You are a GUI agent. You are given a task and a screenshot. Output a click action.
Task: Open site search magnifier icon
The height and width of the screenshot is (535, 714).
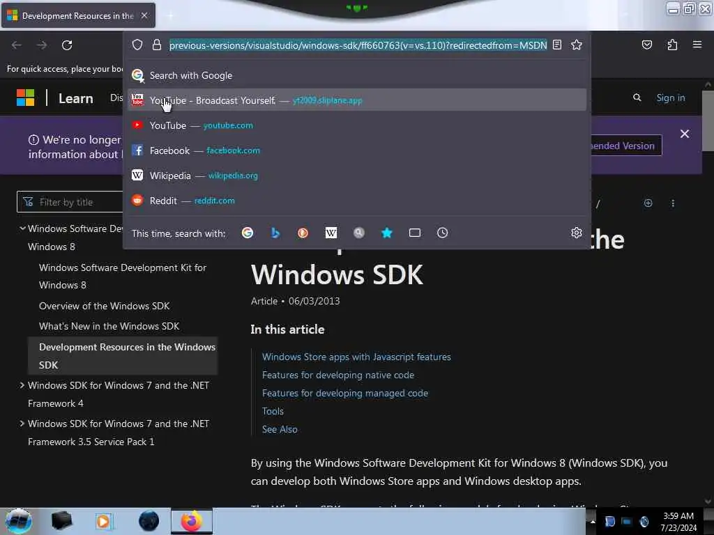[x=637, y=98]
